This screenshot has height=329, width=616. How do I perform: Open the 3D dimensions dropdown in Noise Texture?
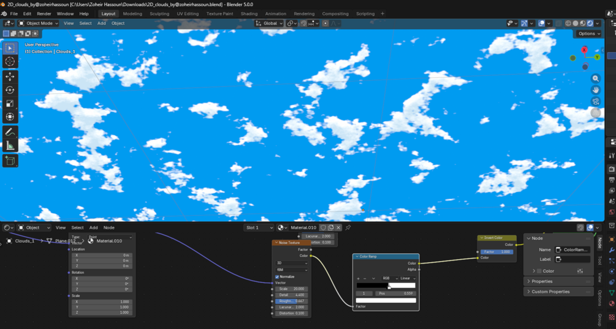pyautogui.click(x=292, y=263)
